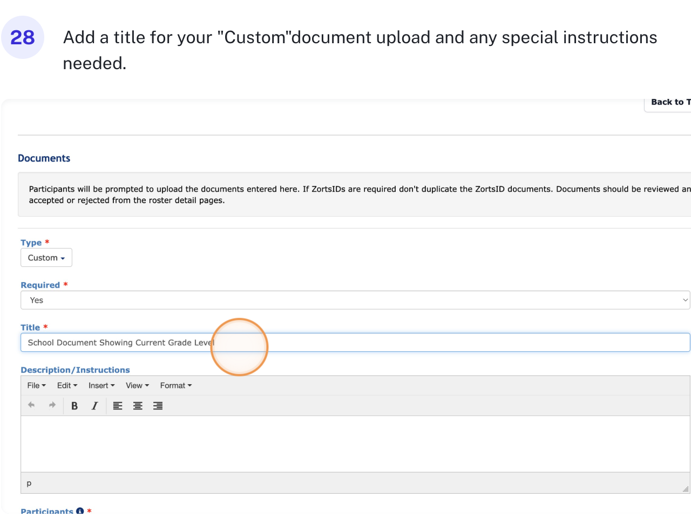Click the Undo arrow in editor toolbar

[31, 405]
